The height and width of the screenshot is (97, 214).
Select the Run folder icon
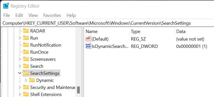coord(26,38)
